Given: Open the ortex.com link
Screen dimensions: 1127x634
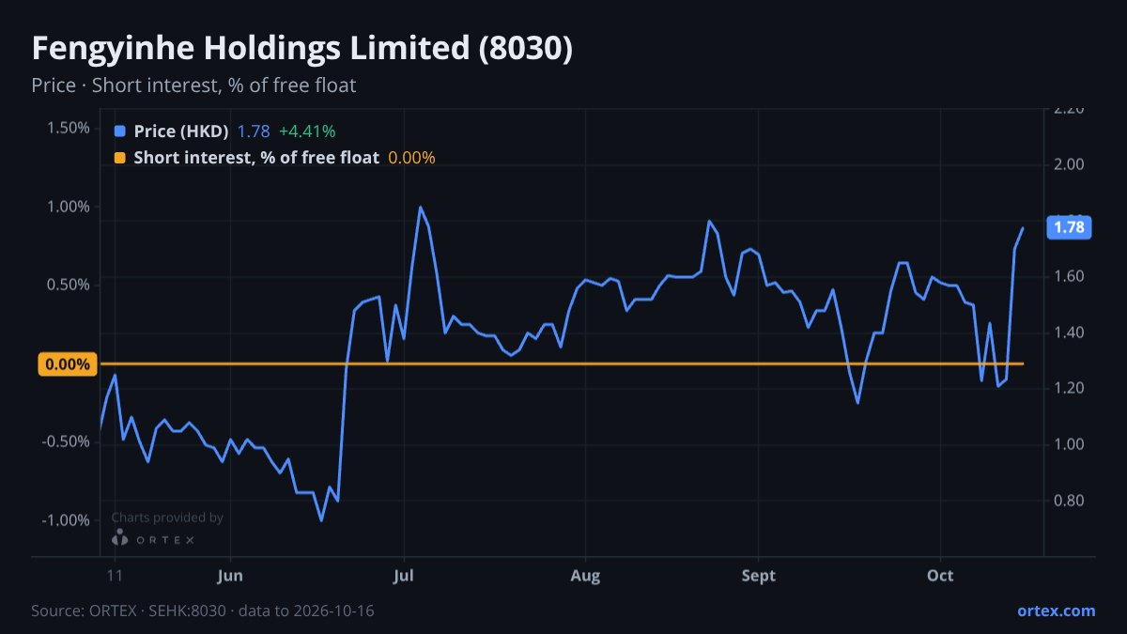Looking at the screenshot, I should [x=1056, y=611].
